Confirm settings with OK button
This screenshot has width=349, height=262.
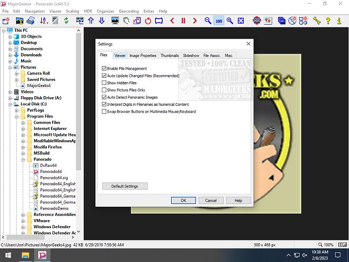tap(184, 200)
